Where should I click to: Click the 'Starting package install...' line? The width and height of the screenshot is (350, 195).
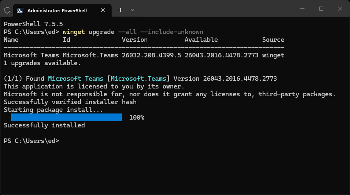(53, 110)
